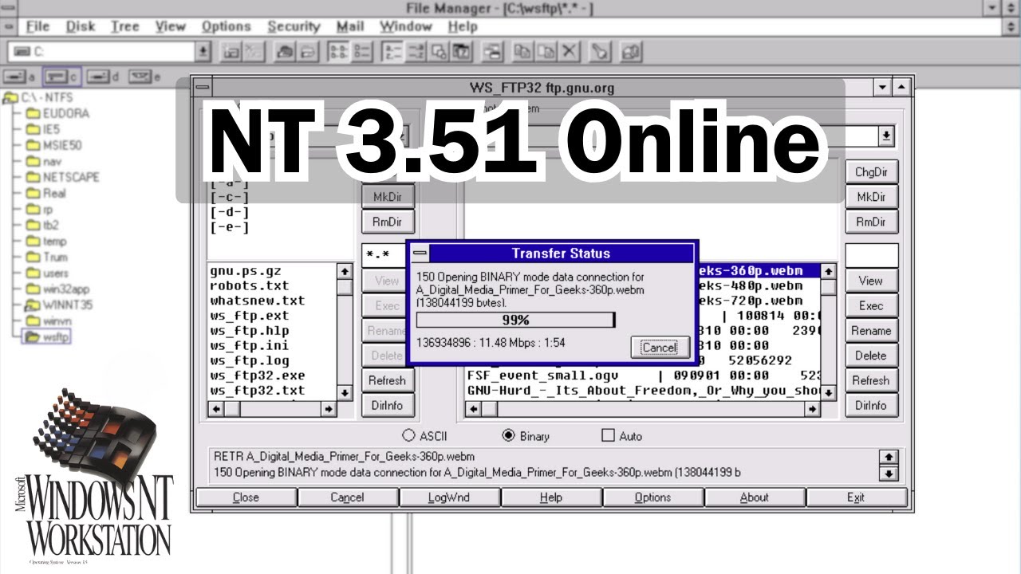Viewport: 1021px width, 574px height.
Task: Click the local file list scroll-down arrow
Action: click(345, 392)
